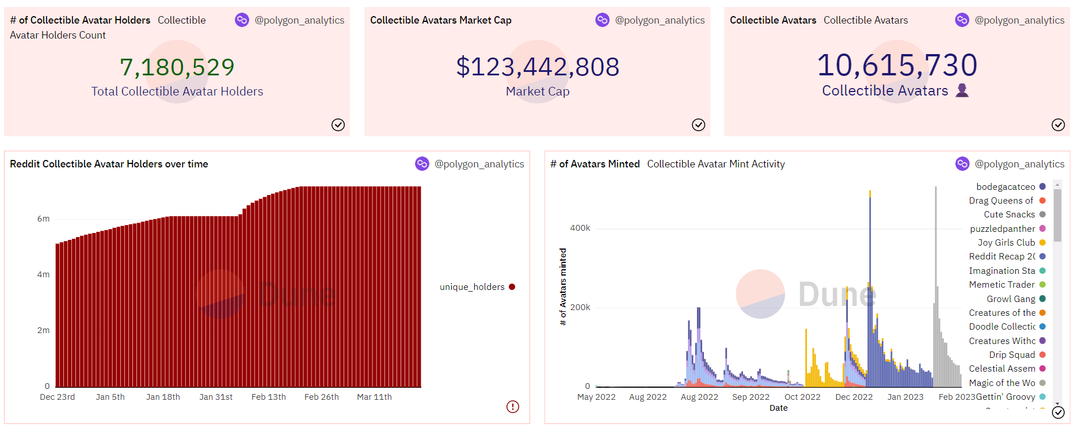Click the Avatars Minted chart checkmark icon
1074x428 pixels.
pyautogui.click(x=1058, y=412)
